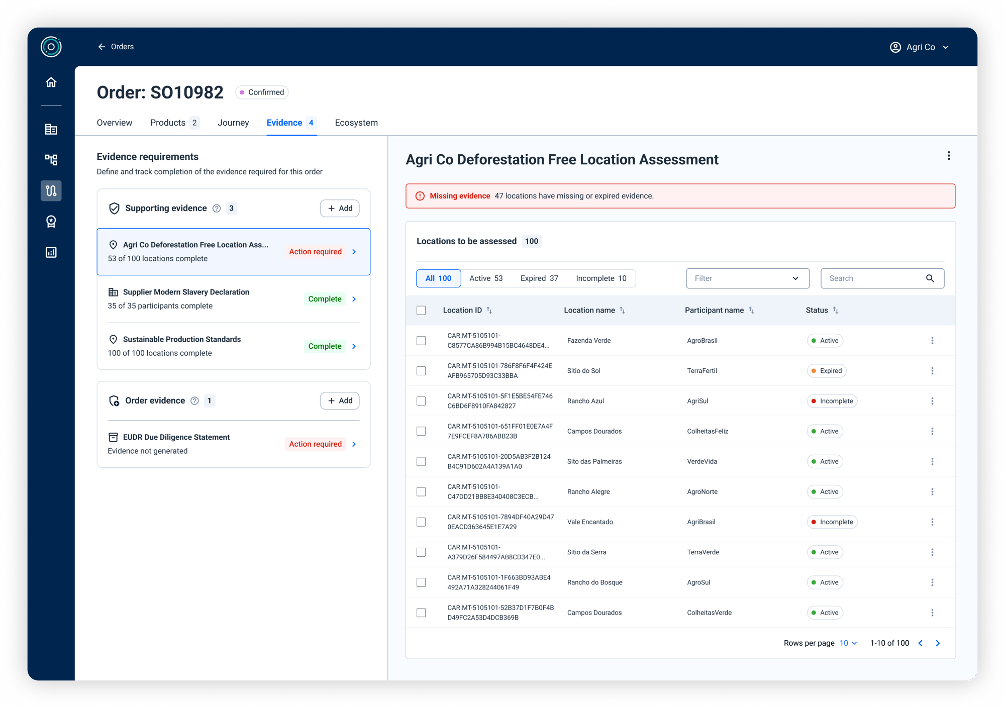The width and height of the screenshot is (1005, 708).
Task: Open row menu for Vale Encantado
Action: tap(932, 522)
